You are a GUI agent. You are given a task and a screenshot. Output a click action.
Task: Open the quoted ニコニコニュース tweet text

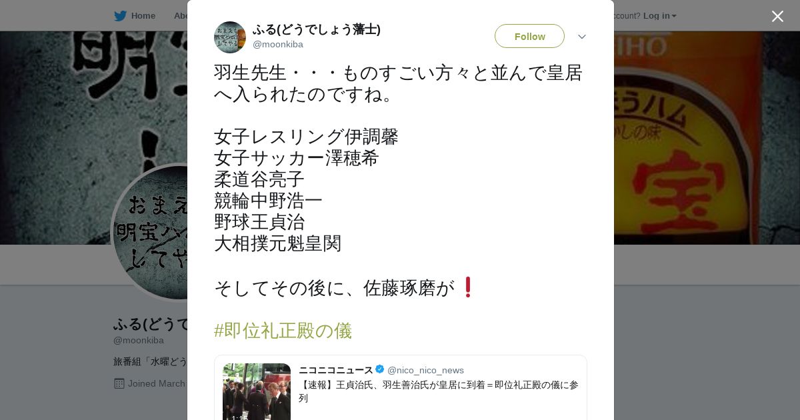(439, 391)
